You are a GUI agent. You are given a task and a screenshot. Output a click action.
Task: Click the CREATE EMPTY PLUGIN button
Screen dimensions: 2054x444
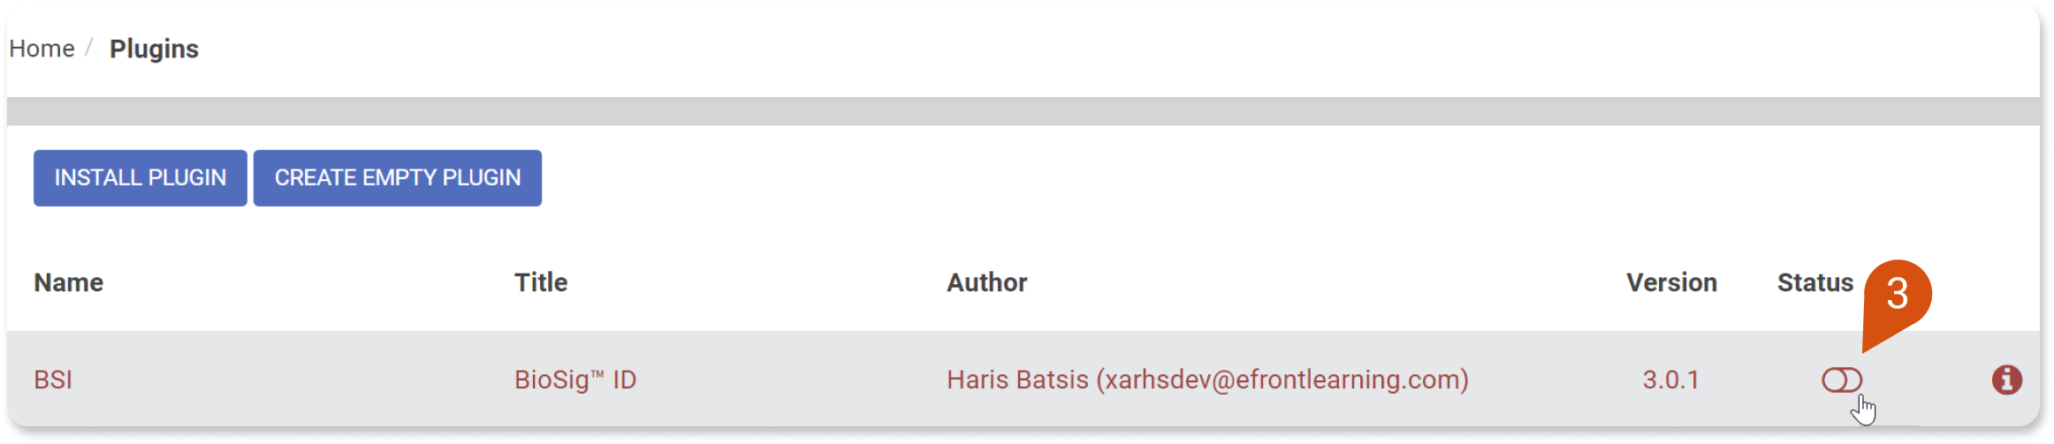(398, 177)
